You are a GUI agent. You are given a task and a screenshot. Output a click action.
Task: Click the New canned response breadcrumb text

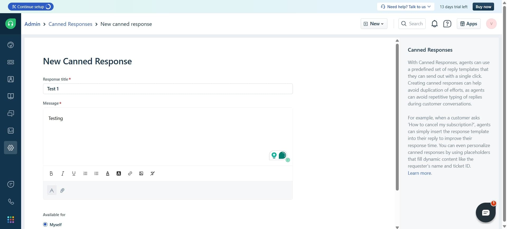pos(126,24)
